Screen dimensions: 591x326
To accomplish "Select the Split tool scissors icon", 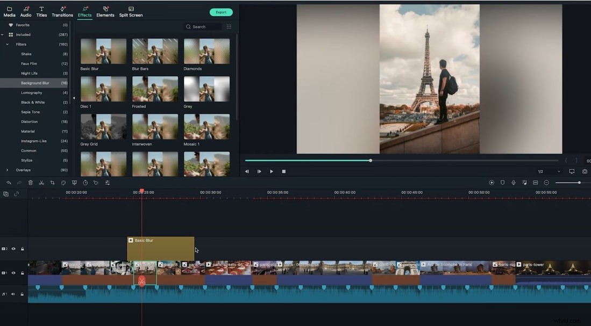I will point(41,183).
